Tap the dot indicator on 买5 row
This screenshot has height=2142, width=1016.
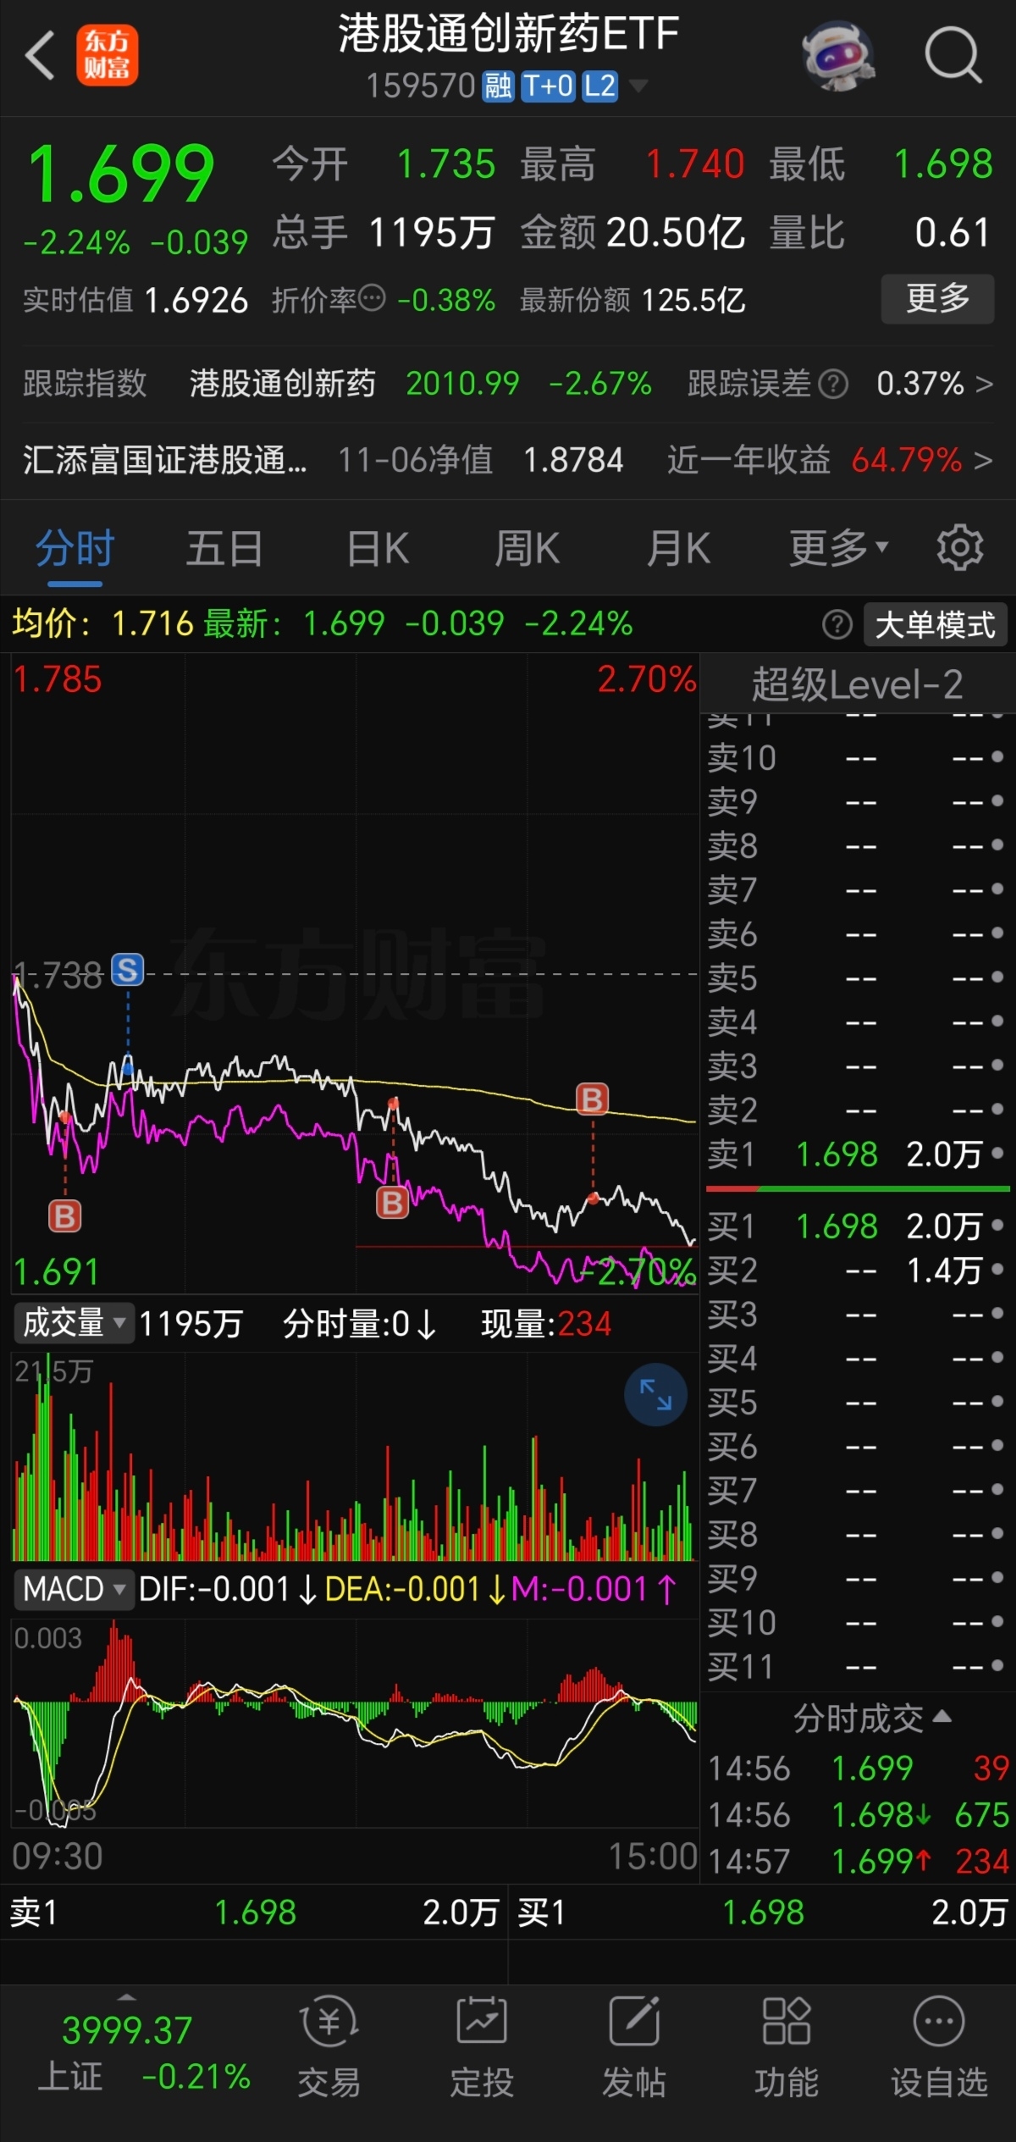[x=997, y=1401]
